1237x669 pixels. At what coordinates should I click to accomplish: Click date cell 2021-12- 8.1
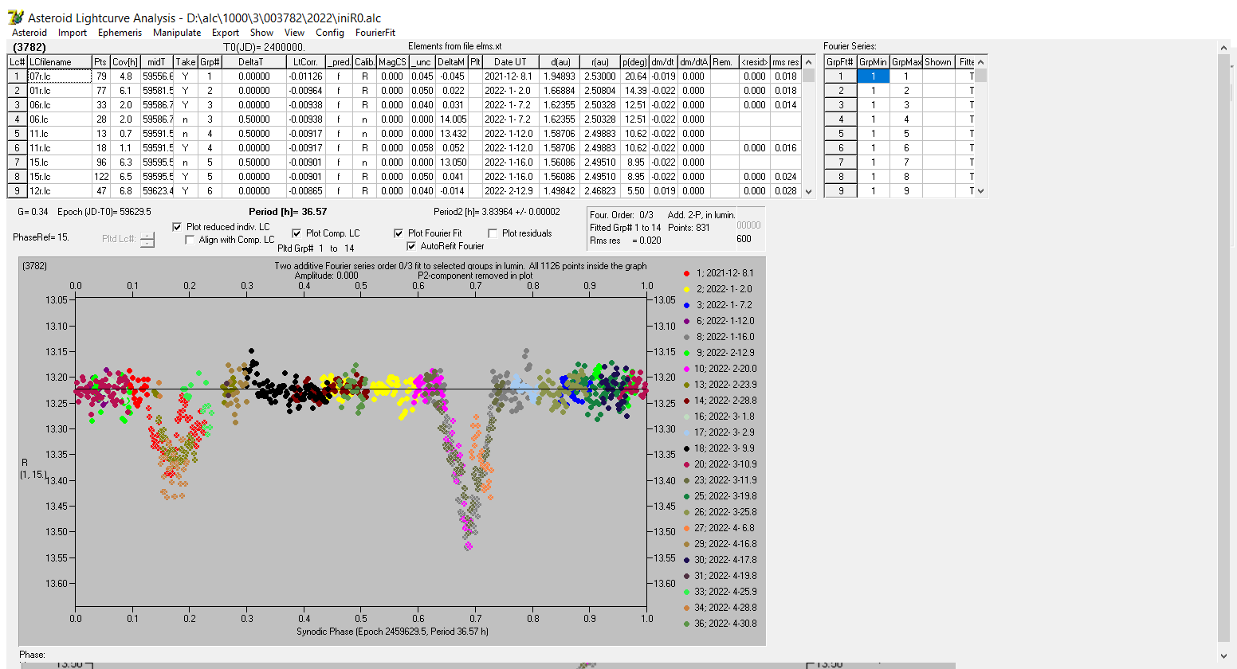510,76
